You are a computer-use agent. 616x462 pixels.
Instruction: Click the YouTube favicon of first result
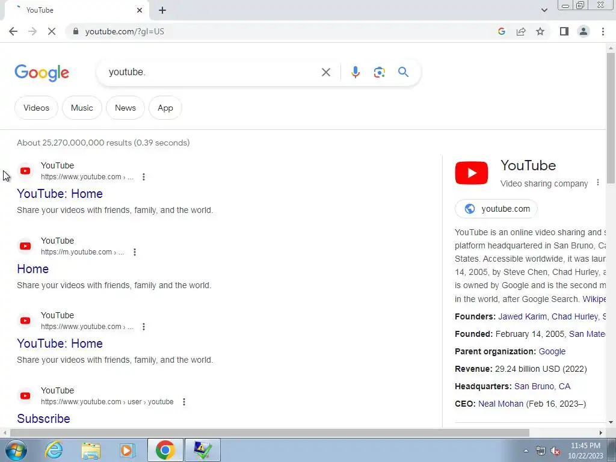pos(25,171)
